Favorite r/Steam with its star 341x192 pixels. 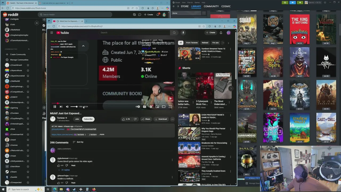point(28,172)
